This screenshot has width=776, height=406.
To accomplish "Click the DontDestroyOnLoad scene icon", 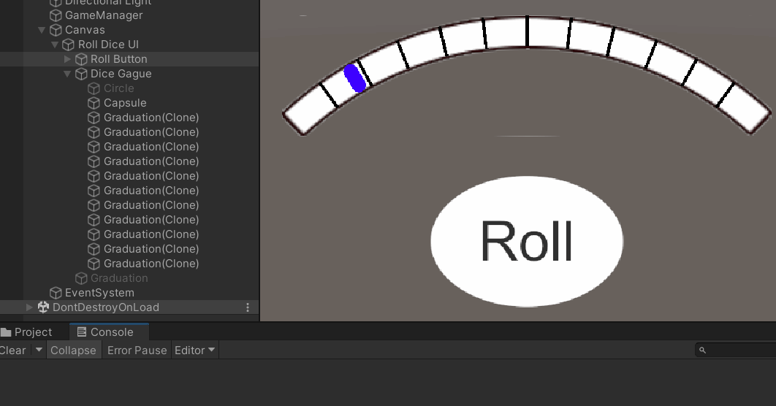I will 44,307.
